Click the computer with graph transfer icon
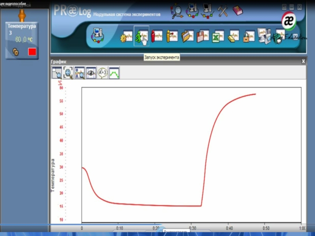The image size is (315, 236). tap(264, 36)
